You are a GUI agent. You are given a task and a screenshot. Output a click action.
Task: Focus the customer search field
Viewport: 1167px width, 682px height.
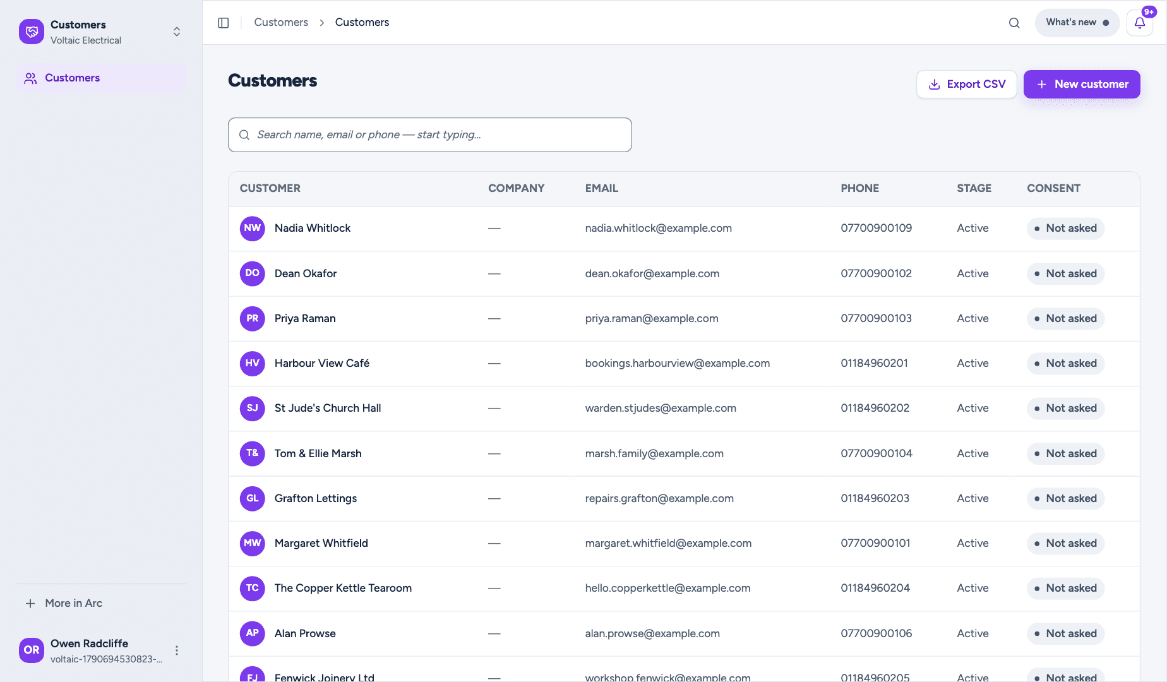click(430, 135)
